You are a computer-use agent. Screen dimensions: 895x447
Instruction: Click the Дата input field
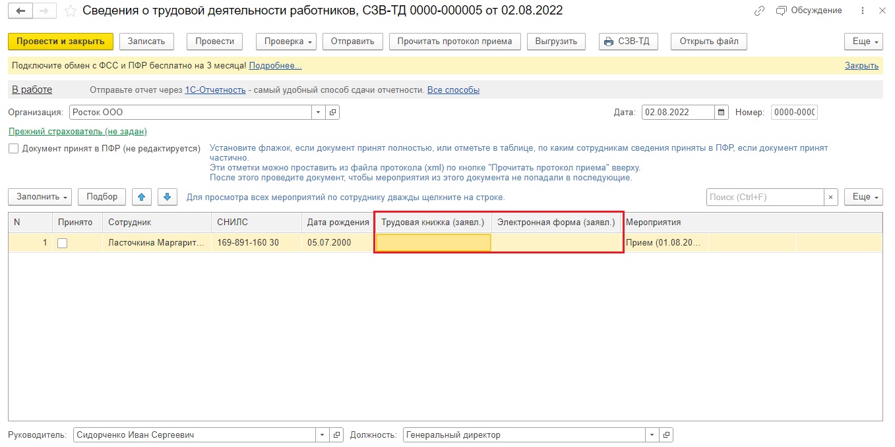coord(678,112)
